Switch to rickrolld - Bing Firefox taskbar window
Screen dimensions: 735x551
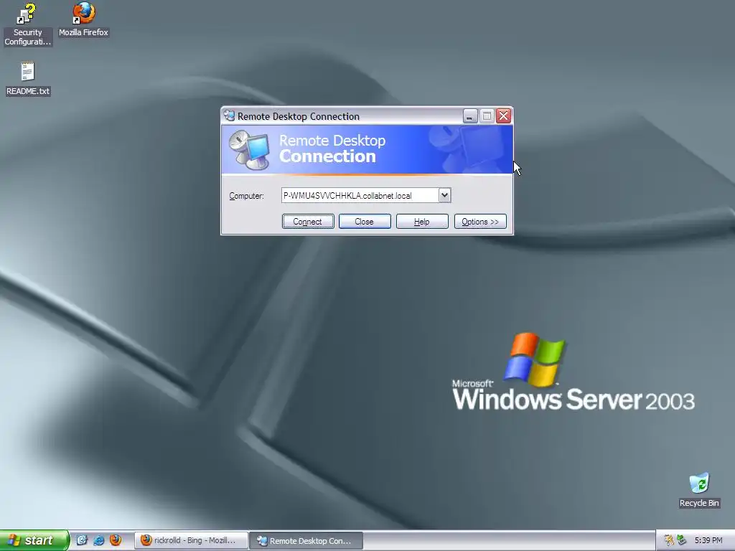pos(191,540)
